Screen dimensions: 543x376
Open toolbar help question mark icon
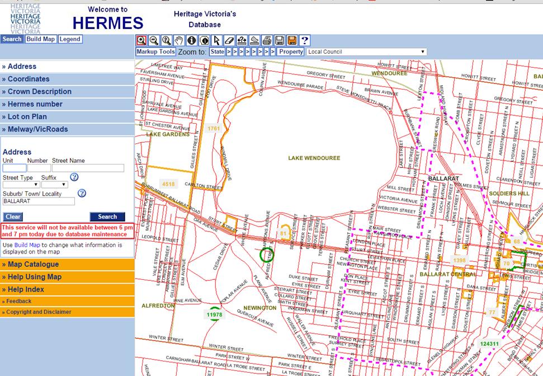pyautogui.click(x=305, y=40)
